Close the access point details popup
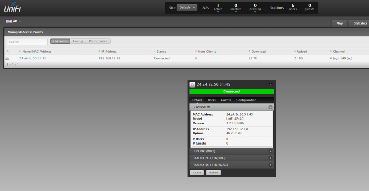 pyautogui.click(x=271, y=84)
